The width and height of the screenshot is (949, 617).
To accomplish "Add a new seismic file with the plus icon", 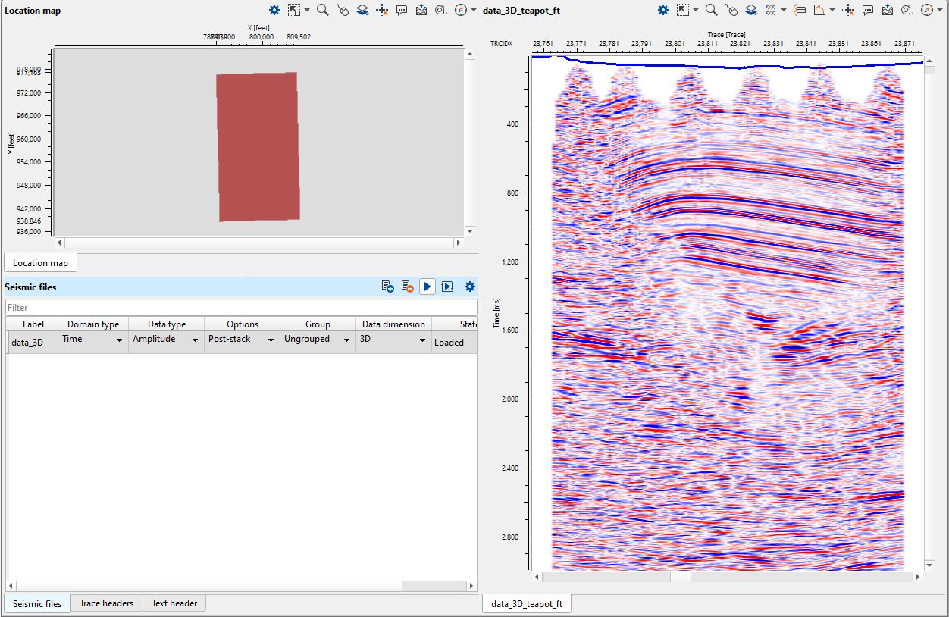I will [x=387, y=287].
